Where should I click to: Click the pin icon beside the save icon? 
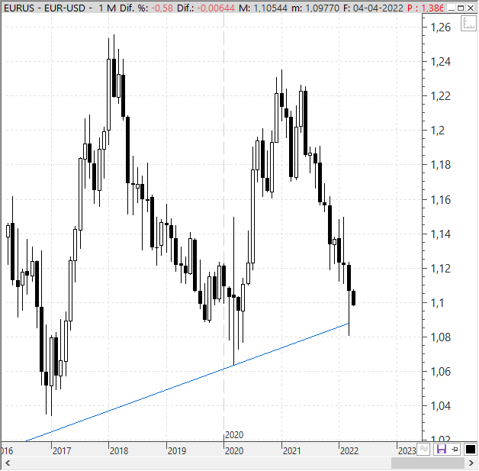click(x=455, y=449)
